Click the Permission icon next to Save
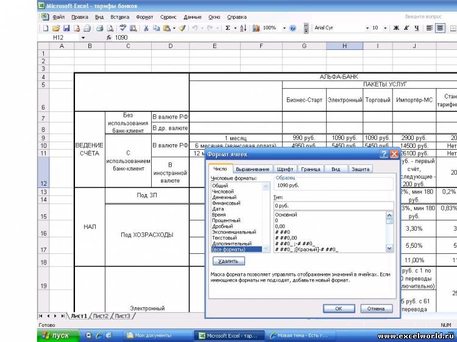Viewport: 457px width, 342px height. pos(77,28)
